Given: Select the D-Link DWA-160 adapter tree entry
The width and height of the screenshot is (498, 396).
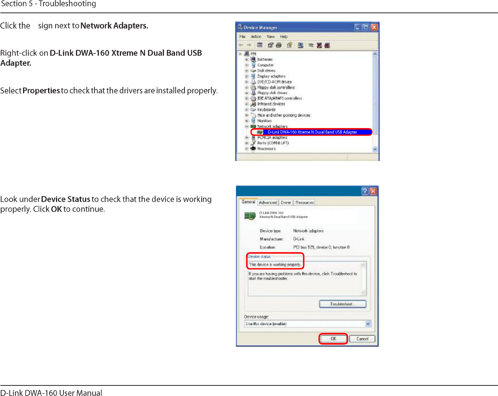Looking at the screenshot, I should [x=312, y=132].
